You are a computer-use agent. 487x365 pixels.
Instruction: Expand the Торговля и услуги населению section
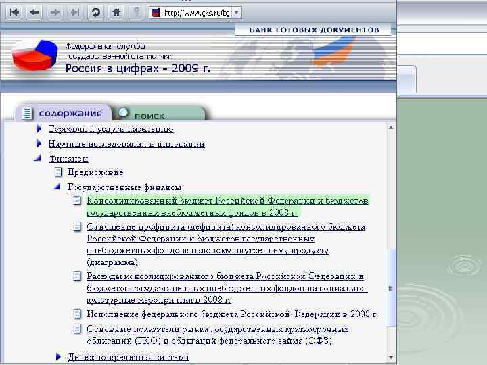coord(39,128)
